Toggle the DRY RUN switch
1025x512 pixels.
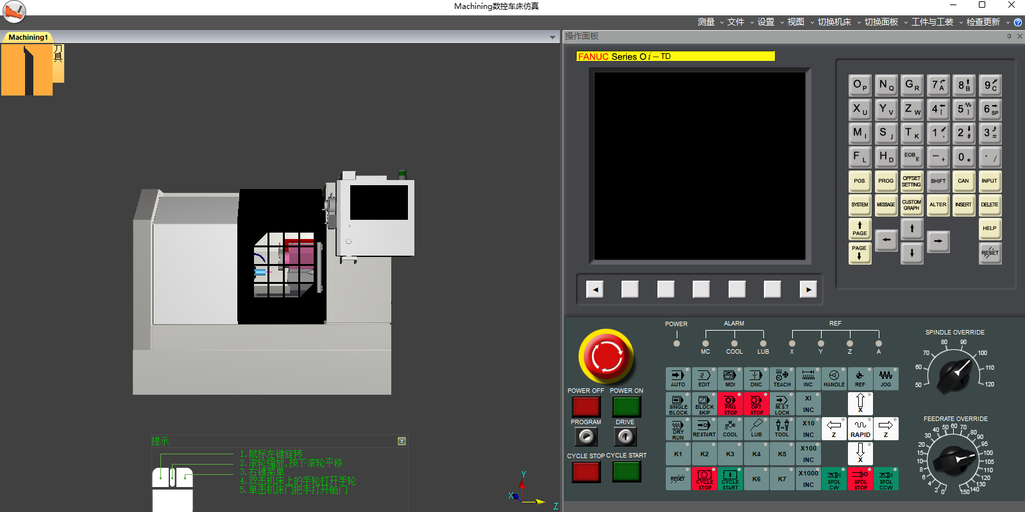(678, 429)
